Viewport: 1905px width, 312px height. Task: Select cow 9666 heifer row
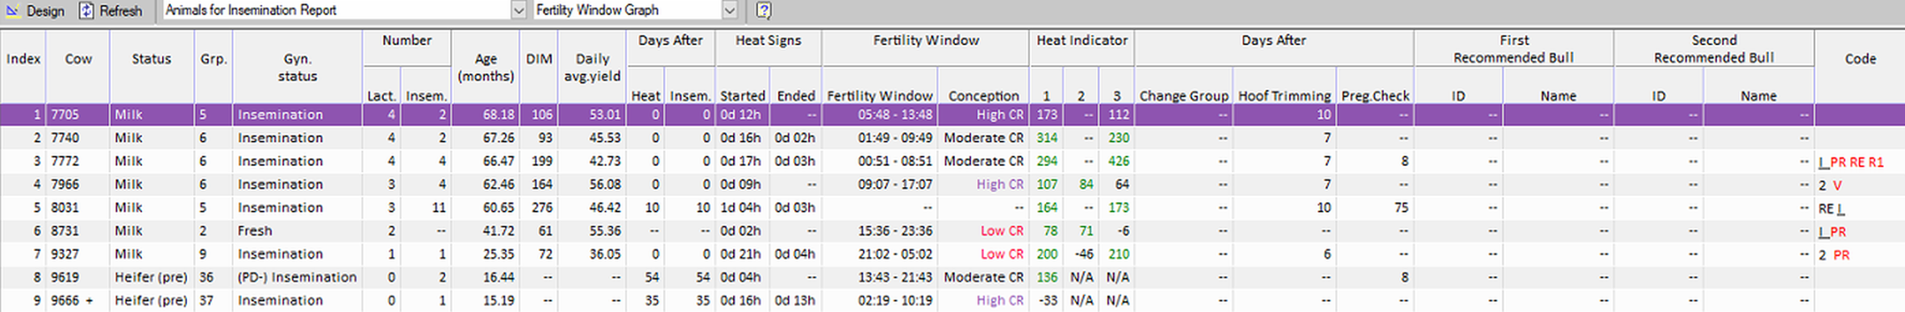952,300
